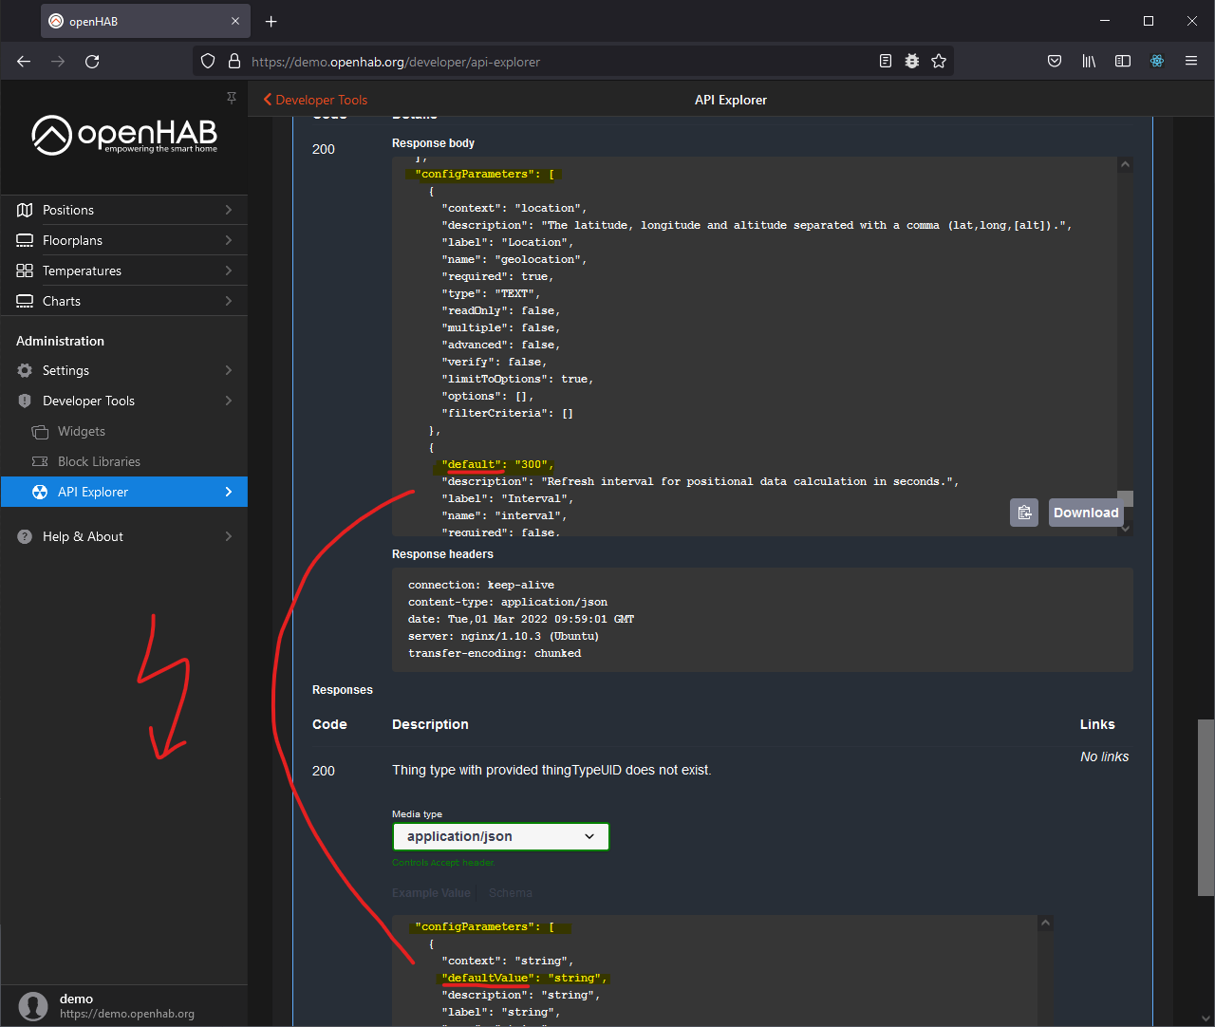Click the Settings gear icon in sidebar
Viewport: 1215px width, 1027px height.
click(25, 370)
